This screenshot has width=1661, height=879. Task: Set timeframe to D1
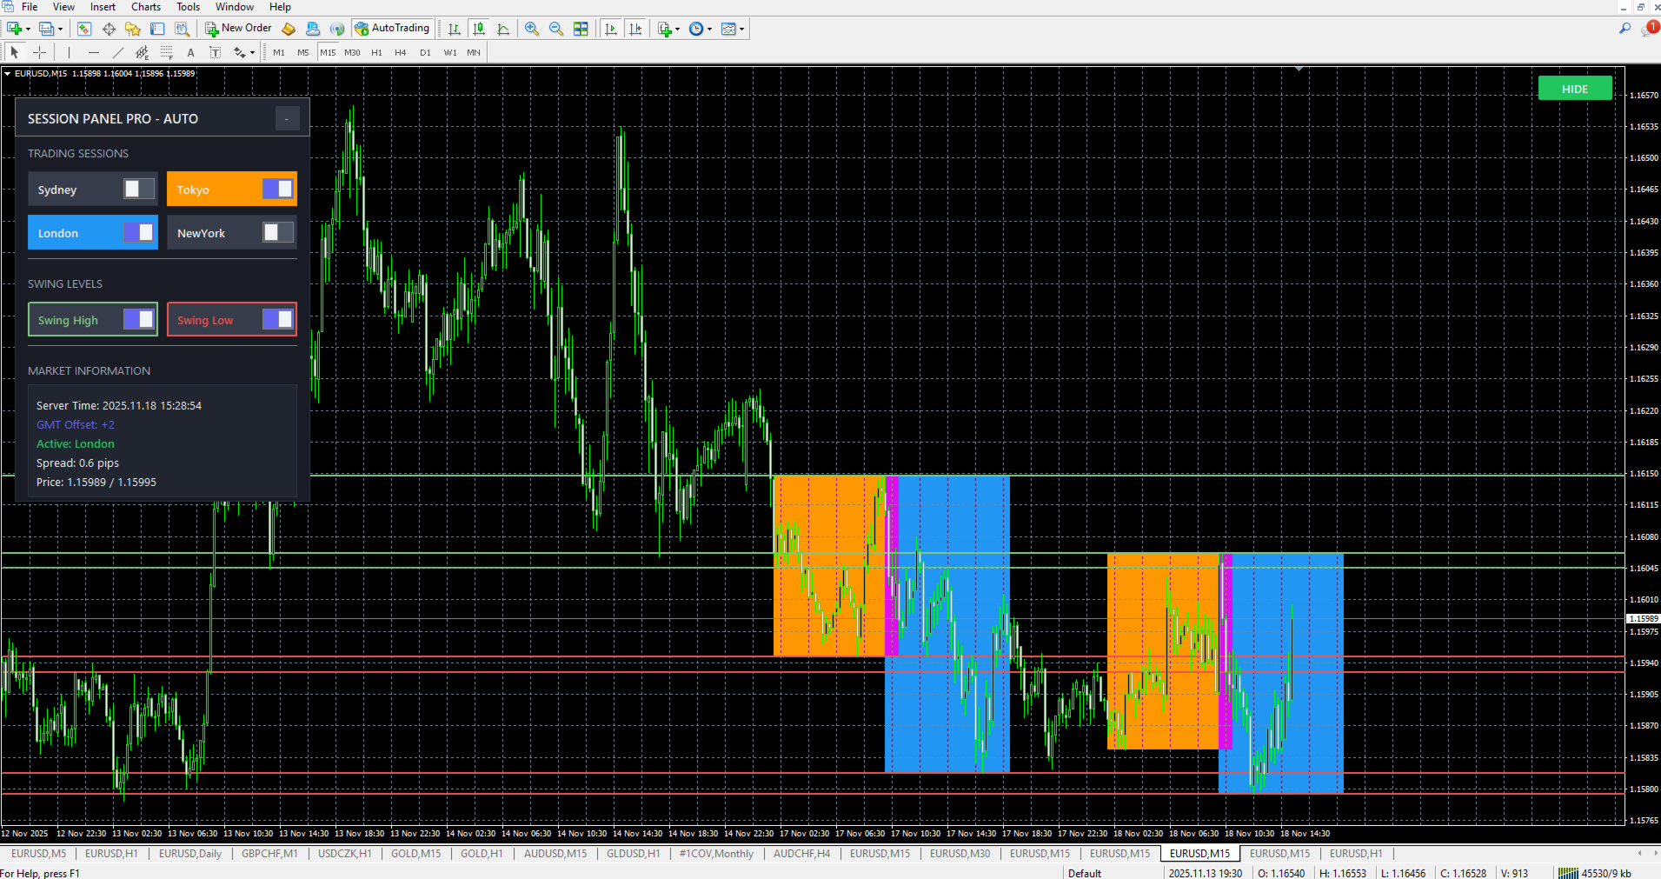[425, 52]
